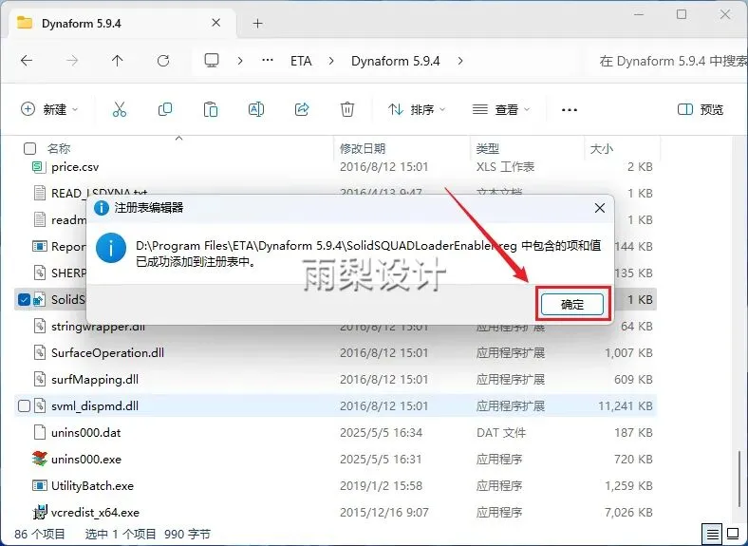Viewport: 748px width, 546px height.
Task: Click the address bar ellipsis for hidden path
Action: [x=268, y=61]
